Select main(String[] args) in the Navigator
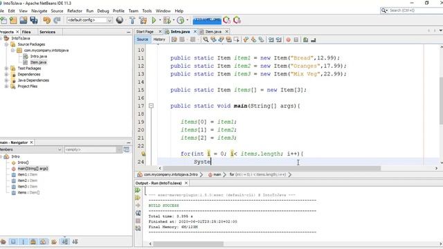This screenshot has height=249, width=443. 33,169
